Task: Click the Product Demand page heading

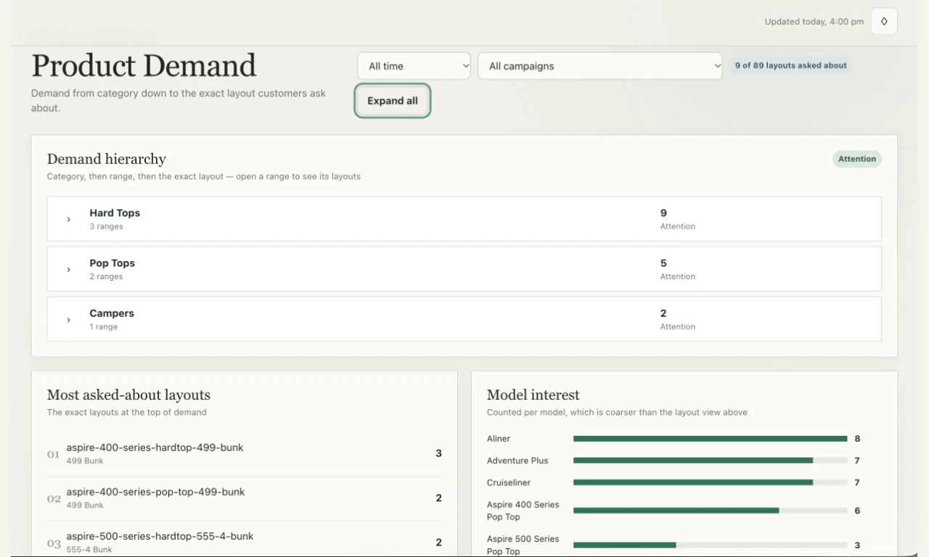Action: (144, 66)
